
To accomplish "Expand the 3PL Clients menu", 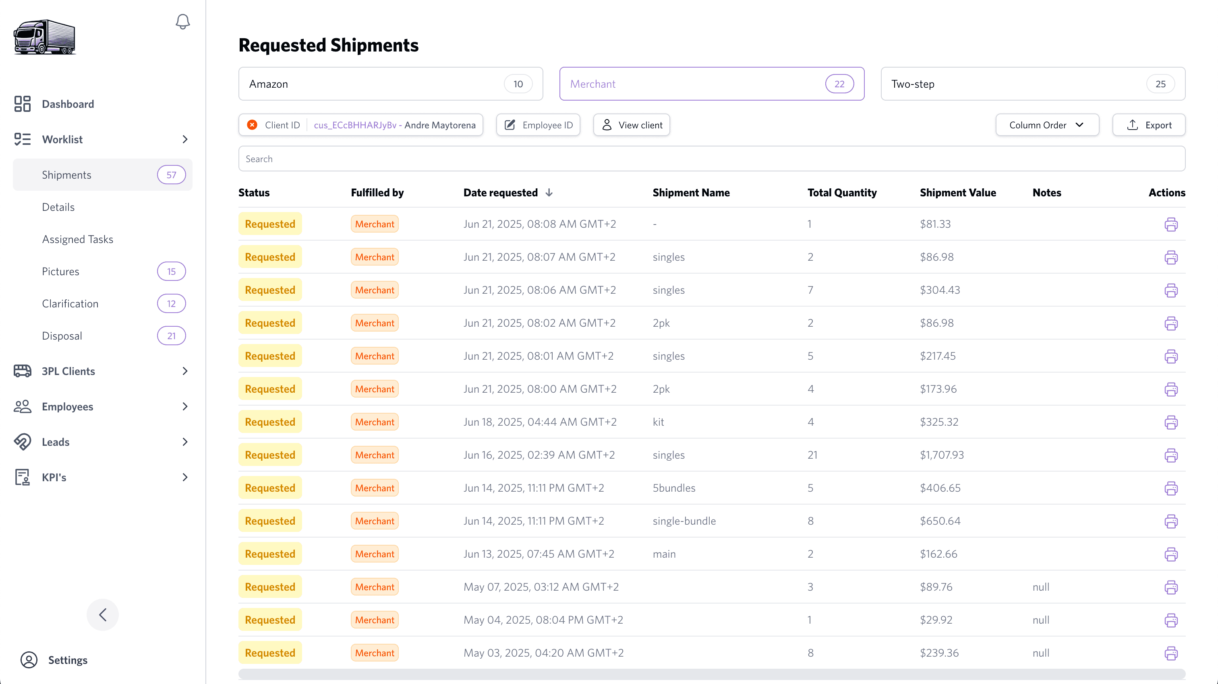I will pos(185,371).
